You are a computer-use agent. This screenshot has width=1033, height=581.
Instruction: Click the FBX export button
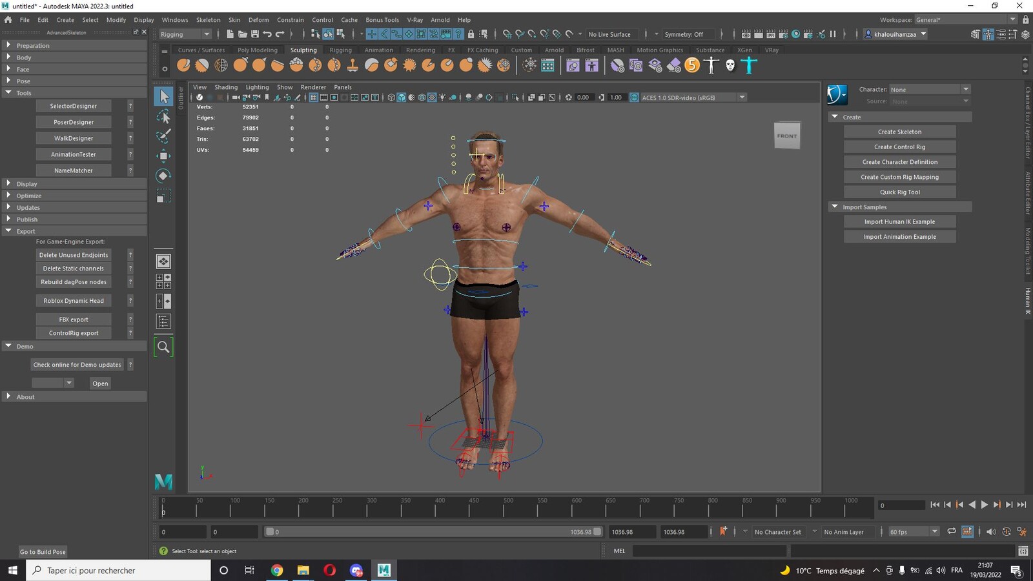click(74, 320)
